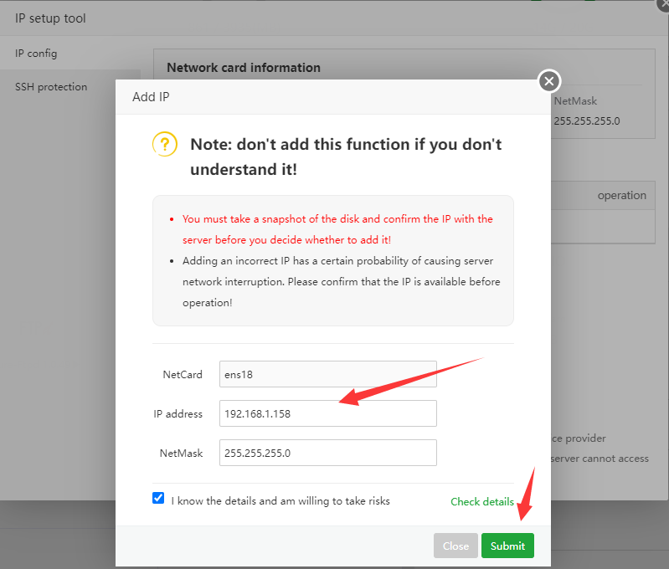Tick the 'I know the details' risk checkbox

[x=158, y=498]
